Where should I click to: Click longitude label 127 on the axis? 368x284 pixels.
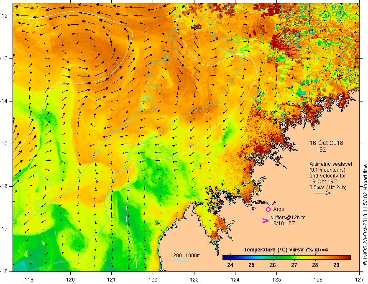coord(359,279)
